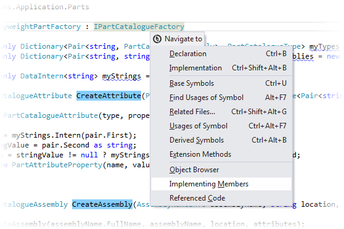Click the null keyword in code
This screenshot has width=344, height=229.
pyautogui.click(x=89, y=155)
